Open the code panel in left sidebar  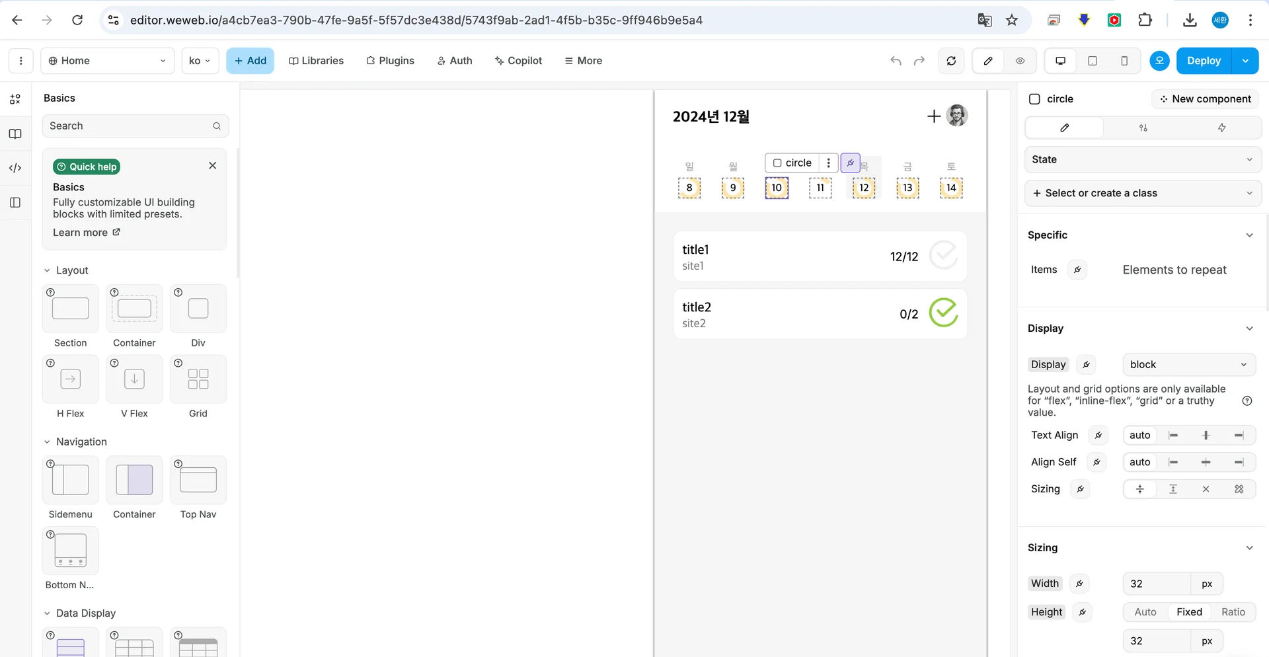pos(15,168)
